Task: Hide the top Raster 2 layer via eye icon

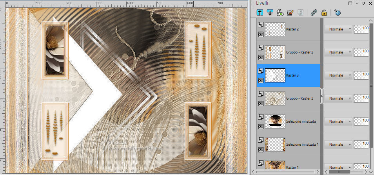Action: tap(261, 34)
